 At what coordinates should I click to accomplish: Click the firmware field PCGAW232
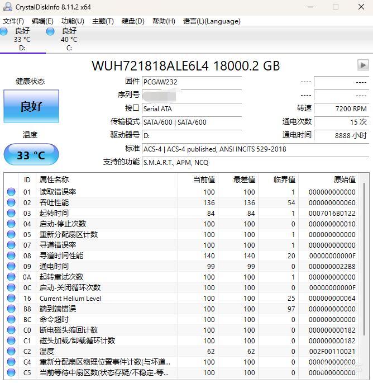point(192,82)
